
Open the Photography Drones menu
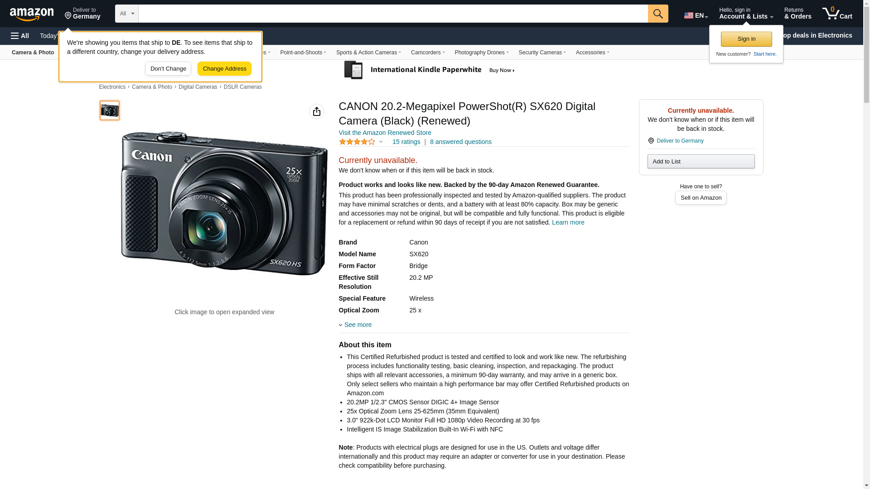pos(481,53)
